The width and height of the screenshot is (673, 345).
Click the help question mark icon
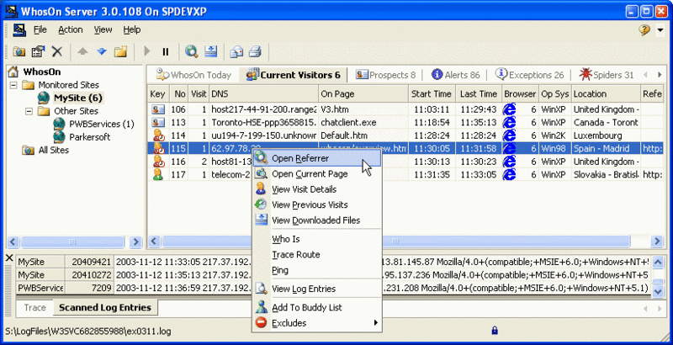click(644, 29)
